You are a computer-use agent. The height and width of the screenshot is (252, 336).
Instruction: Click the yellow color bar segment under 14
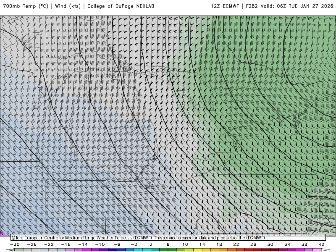pyautogui.click(x=198, y=250)
